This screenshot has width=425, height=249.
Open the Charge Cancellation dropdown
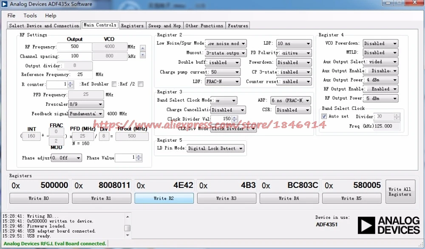coord(228,110)
